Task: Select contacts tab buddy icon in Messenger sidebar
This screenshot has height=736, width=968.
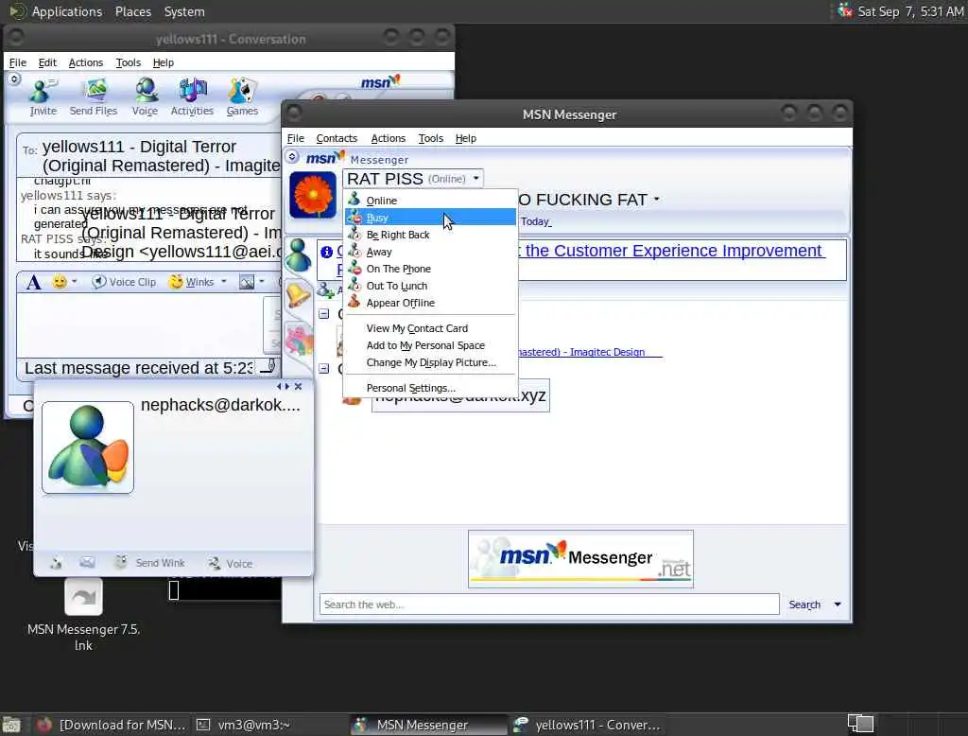Action: tap(298, 255)
